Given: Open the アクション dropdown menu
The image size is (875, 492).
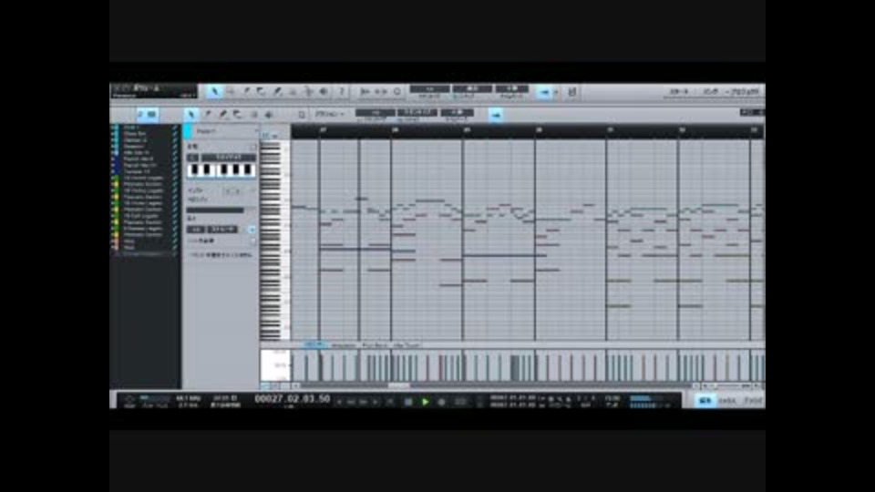Looking at the screenshot, I should (x=330, y=115).
